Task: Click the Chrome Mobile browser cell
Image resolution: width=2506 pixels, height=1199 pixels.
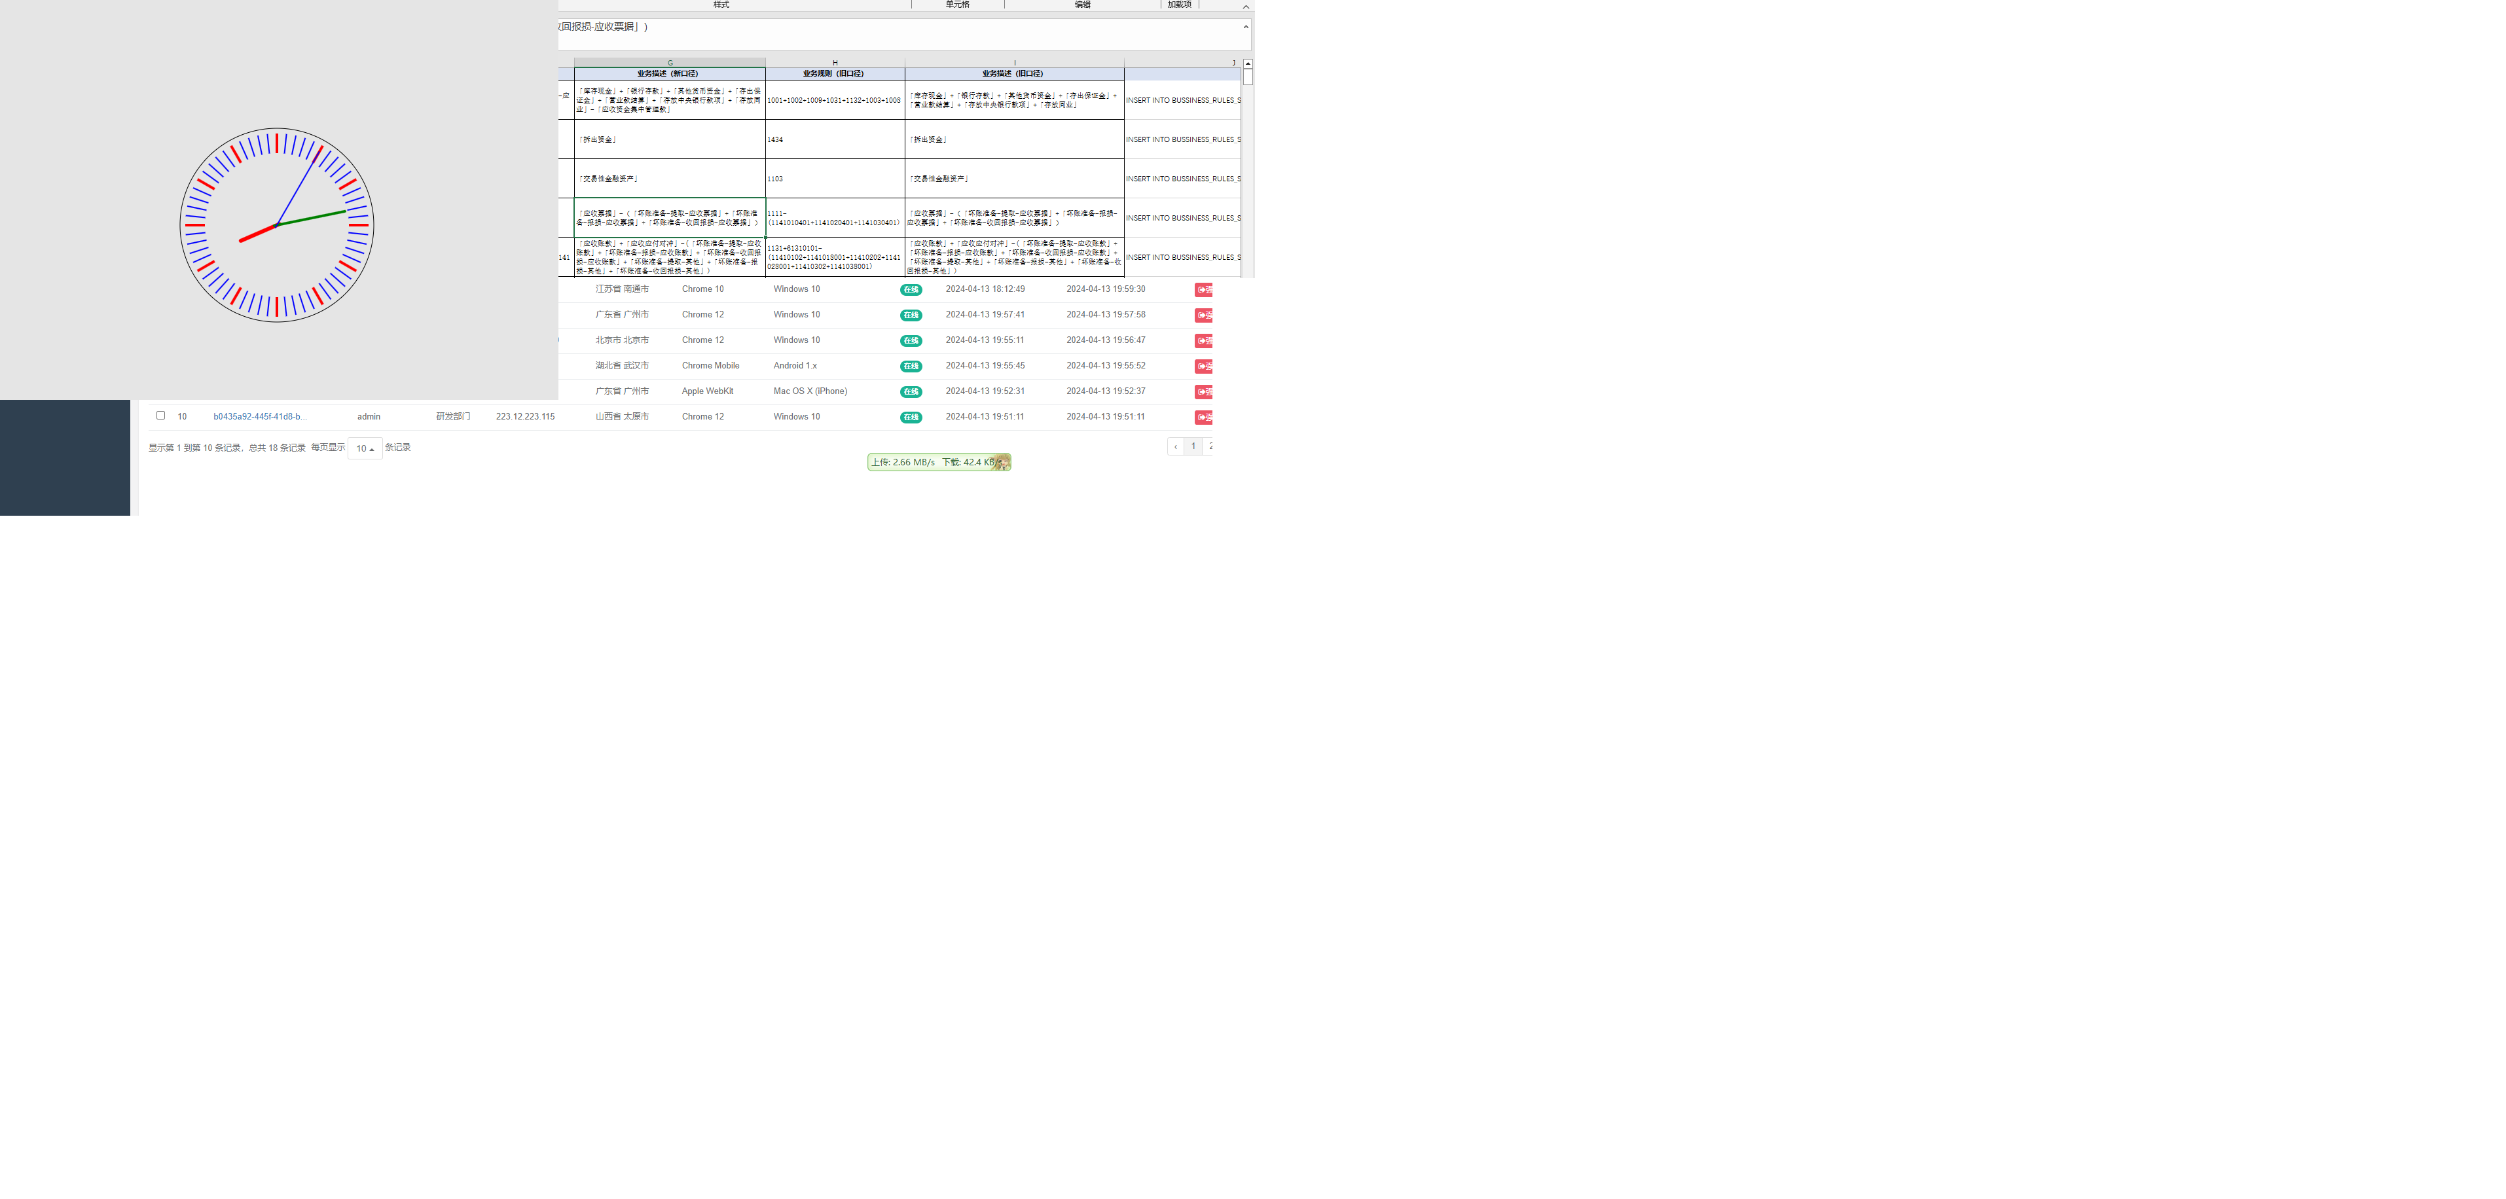Action: point(710,366)
